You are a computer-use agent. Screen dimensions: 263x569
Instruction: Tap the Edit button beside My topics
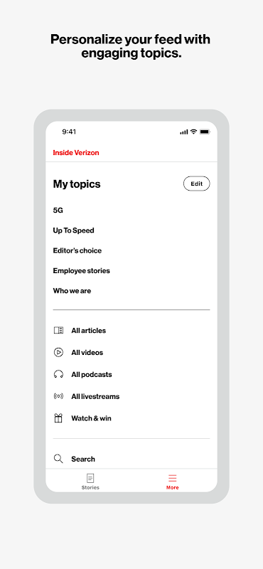click(196, 184)
